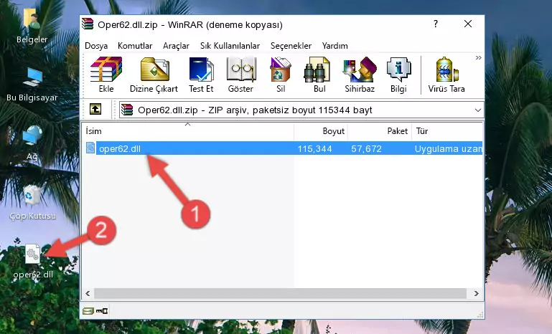The height and width of the screenshot is (334, 552).
Task: Open the archive path dropdown arrow
Action: [x=478, y=110]
